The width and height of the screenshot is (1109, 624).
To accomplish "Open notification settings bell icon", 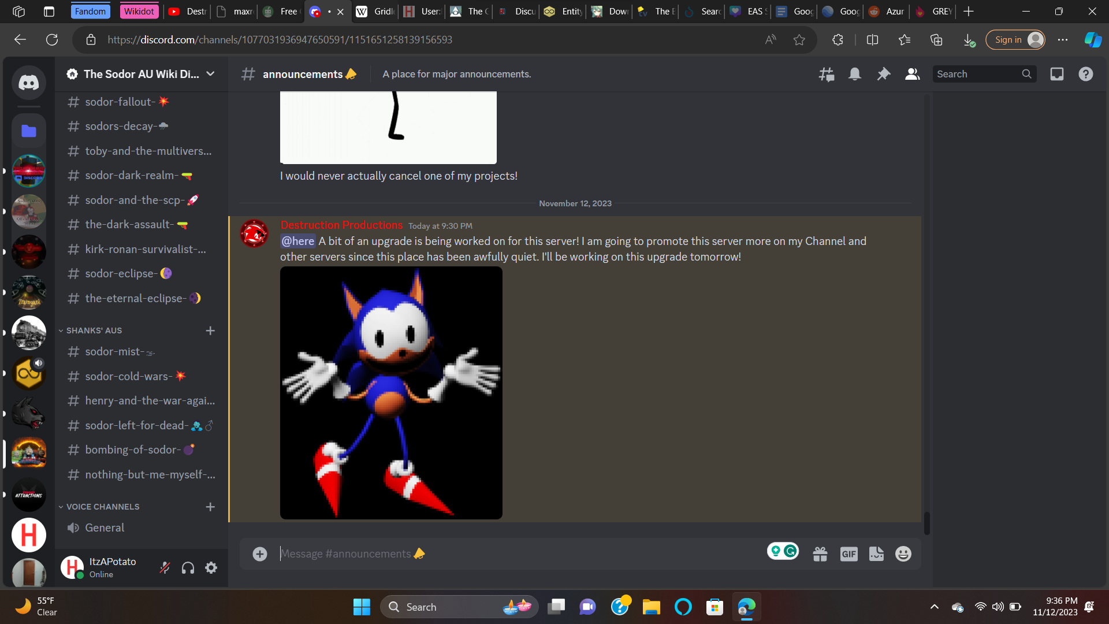I will tap(855, 74).
